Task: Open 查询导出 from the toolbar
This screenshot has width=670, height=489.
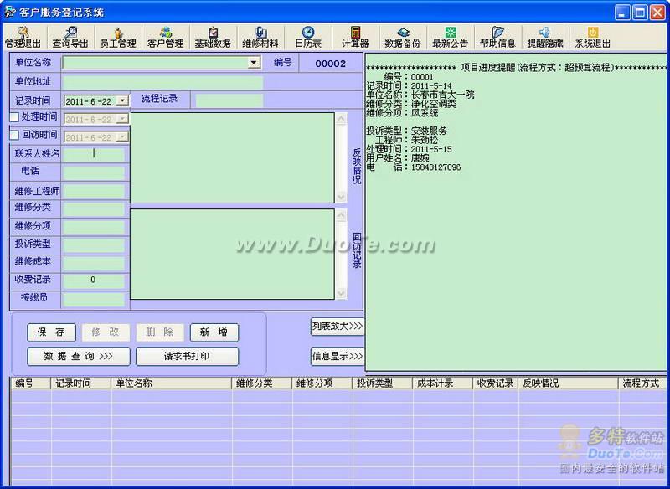Action: tap(70, 38)
